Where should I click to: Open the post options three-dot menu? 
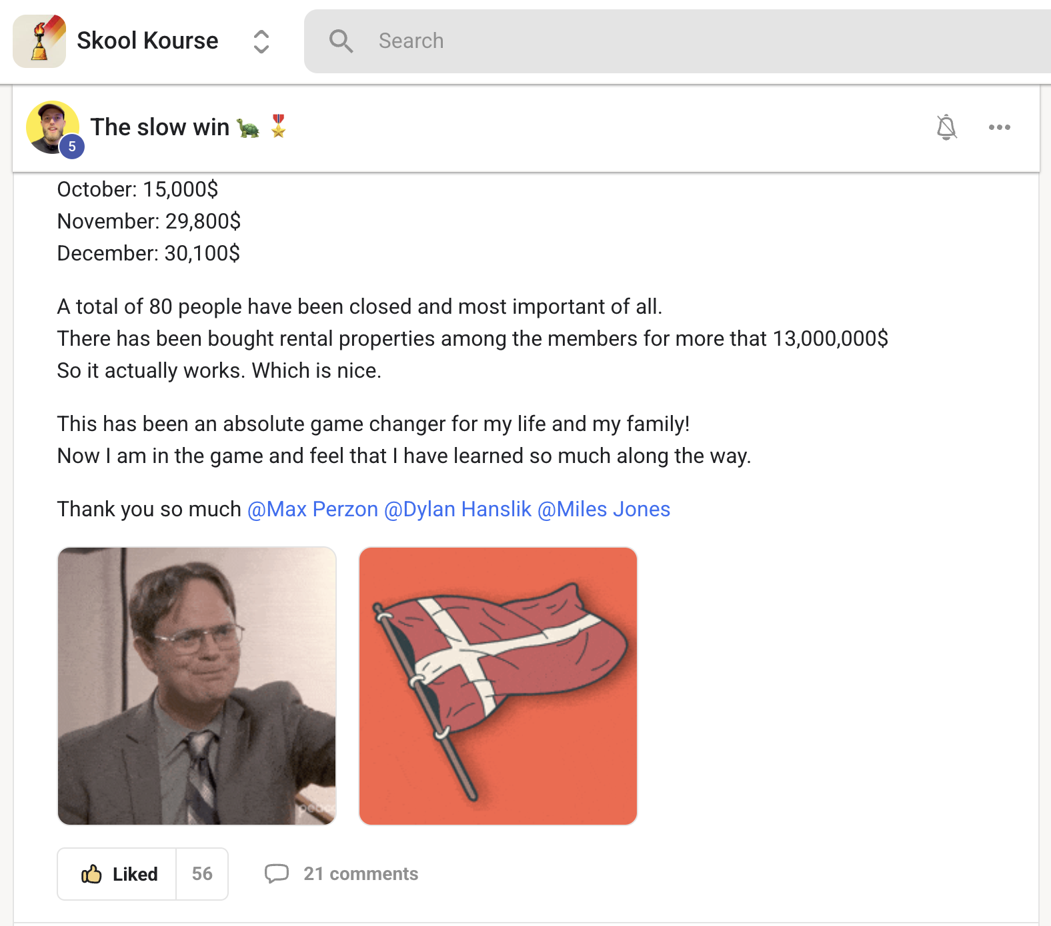(999, 127)
